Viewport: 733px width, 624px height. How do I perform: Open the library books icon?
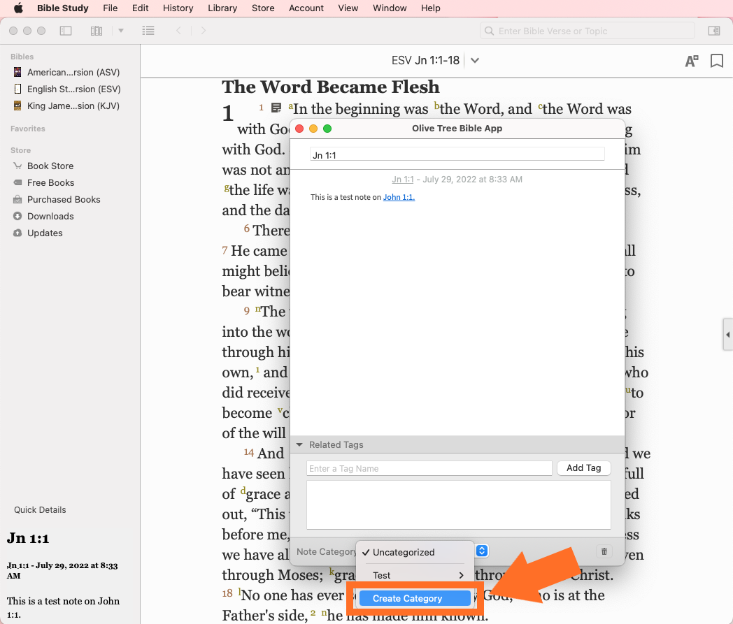(97, 31)
